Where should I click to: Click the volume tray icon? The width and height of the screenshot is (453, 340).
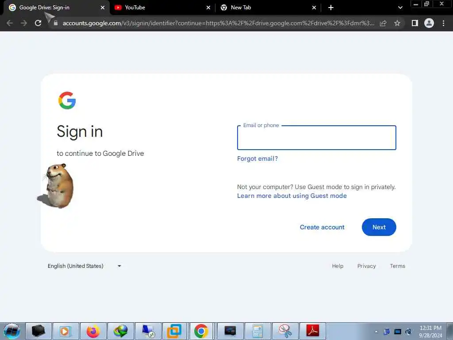point(408,332)
